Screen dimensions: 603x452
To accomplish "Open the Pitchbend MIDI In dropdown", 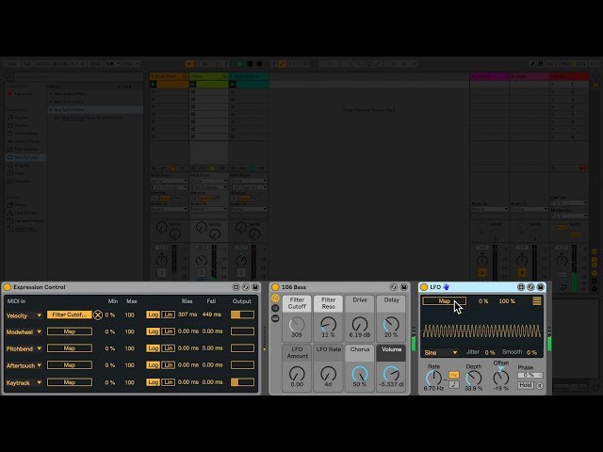I will [x=24, y=348].
